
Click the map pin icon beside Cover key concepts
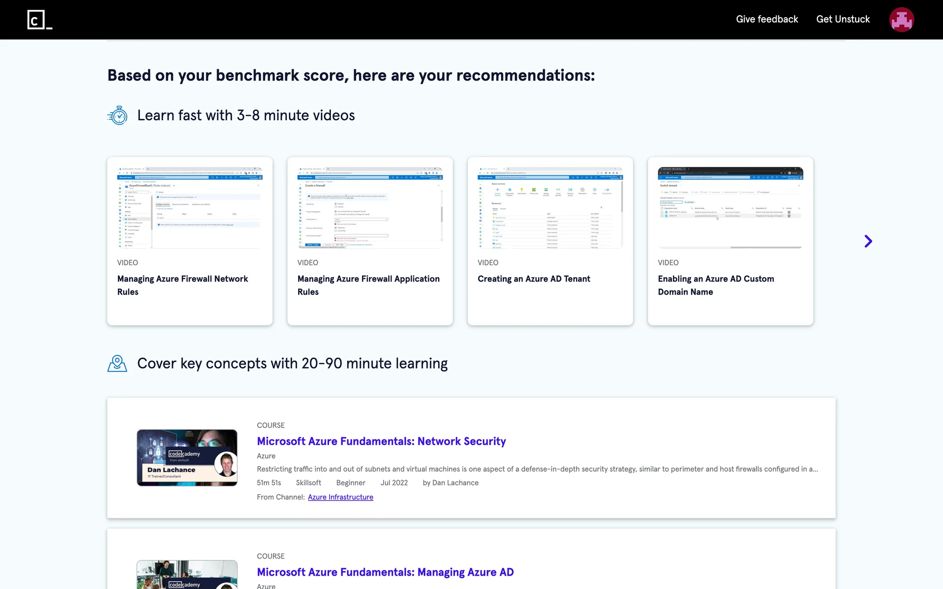(117, 364)
